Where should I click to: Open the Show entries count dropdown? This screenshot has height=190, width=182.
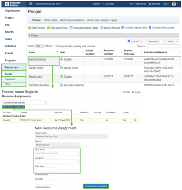point(39,46)
